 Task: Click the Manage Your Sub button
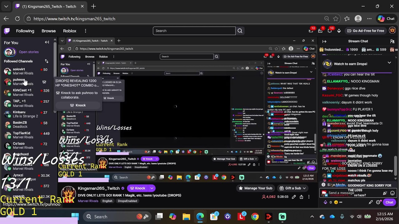tap(255, 188)
